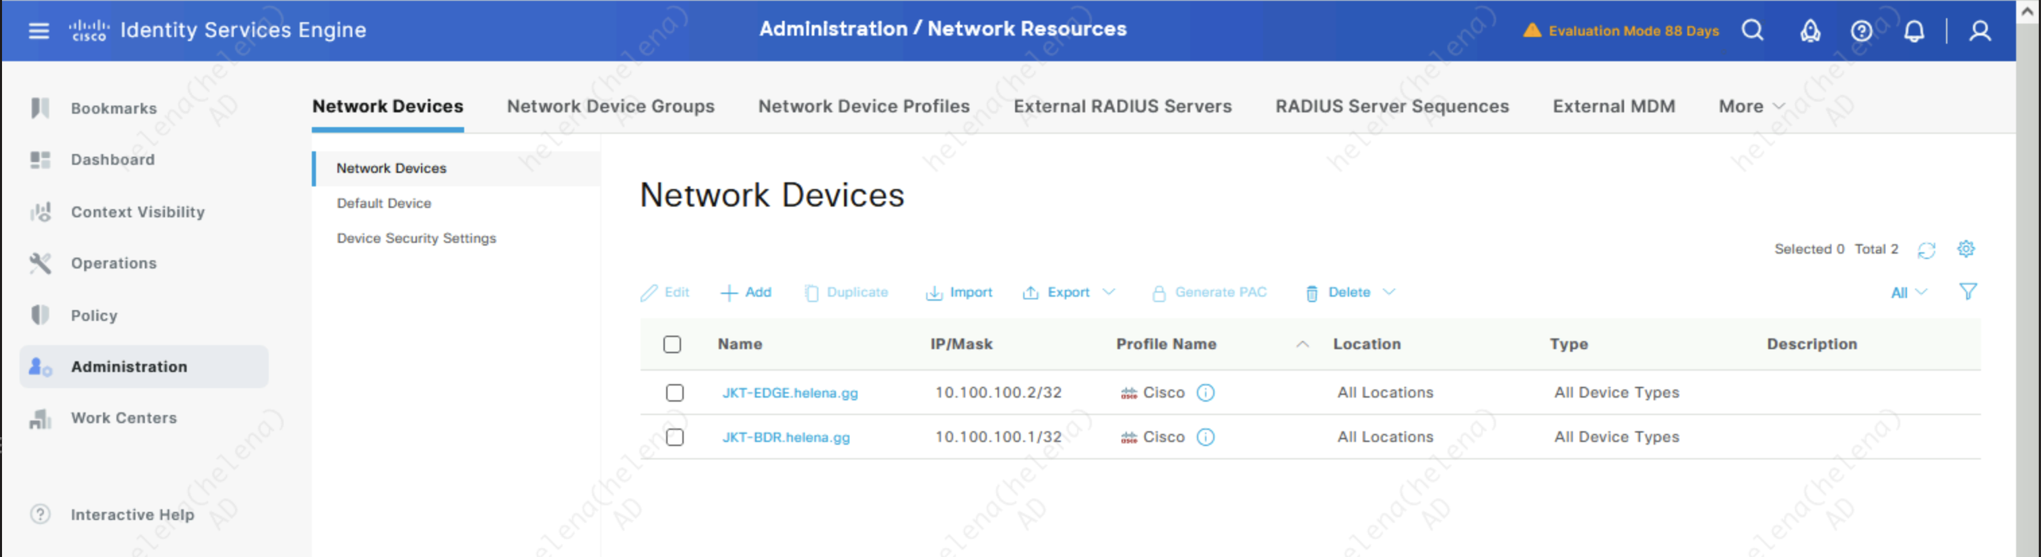Image resolution: width=2041 pixels, height=557 pixels.
Task: Expand the Export dropdown
Action: [1109, 293]
